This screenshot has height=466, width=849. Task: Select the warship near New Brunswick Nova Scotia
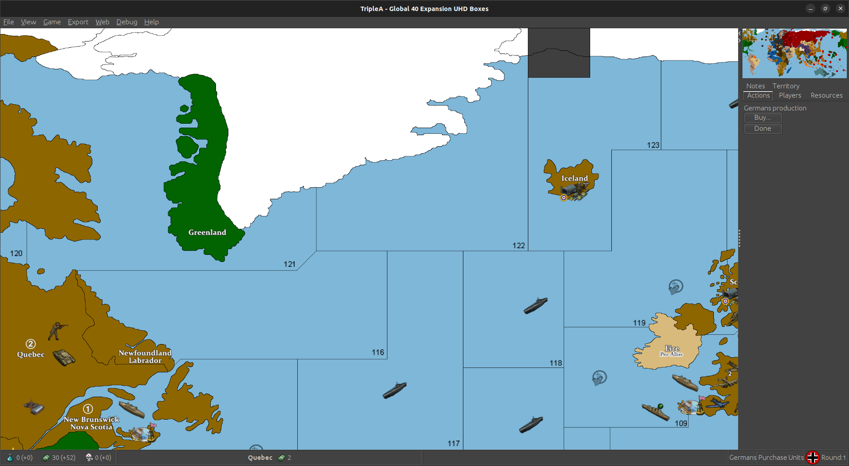132,409
